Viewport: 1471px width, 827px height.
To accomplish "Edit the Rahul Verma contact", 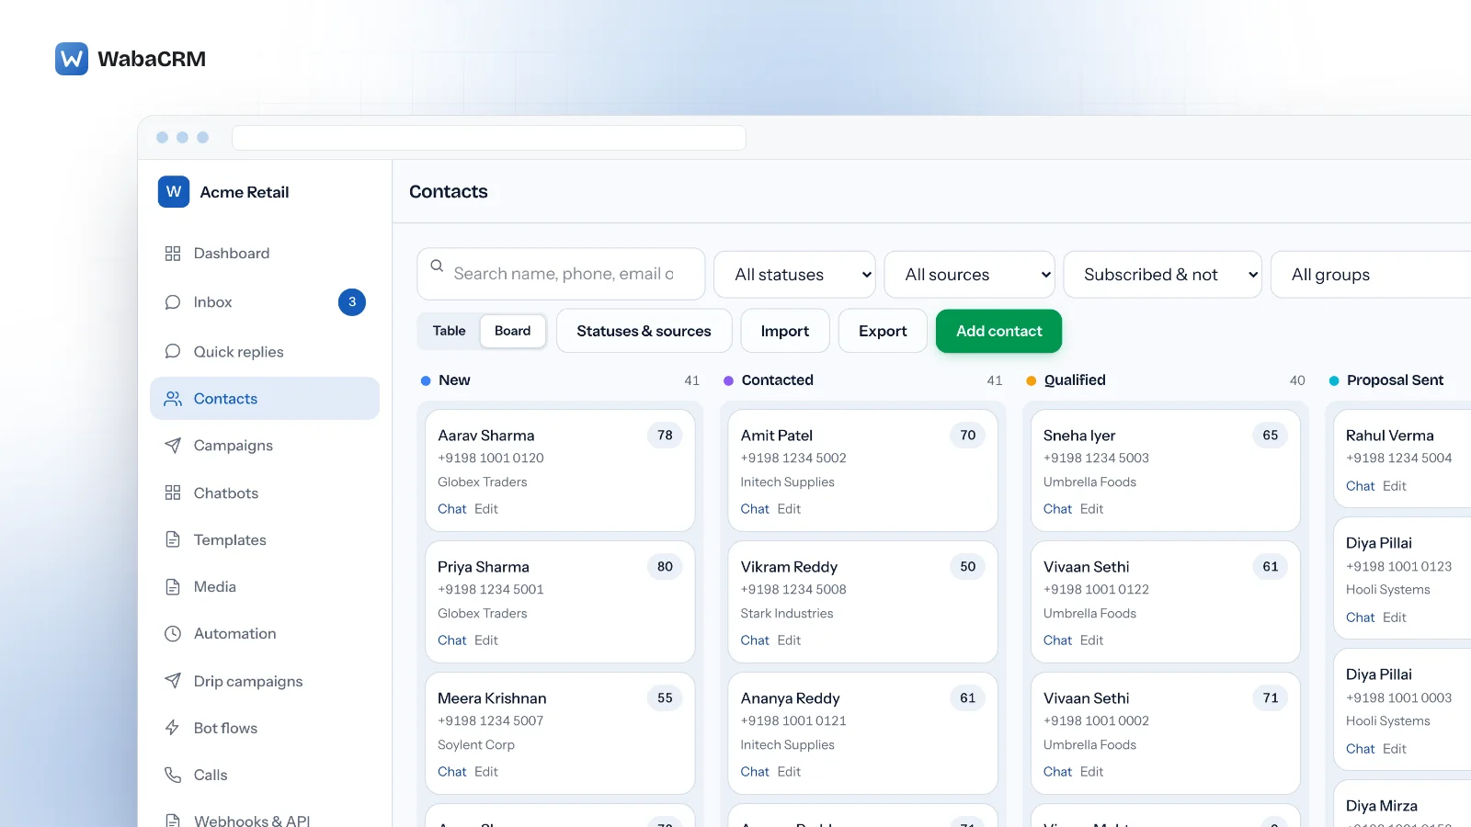I will pyautogui.click(x=1395, y=486).
